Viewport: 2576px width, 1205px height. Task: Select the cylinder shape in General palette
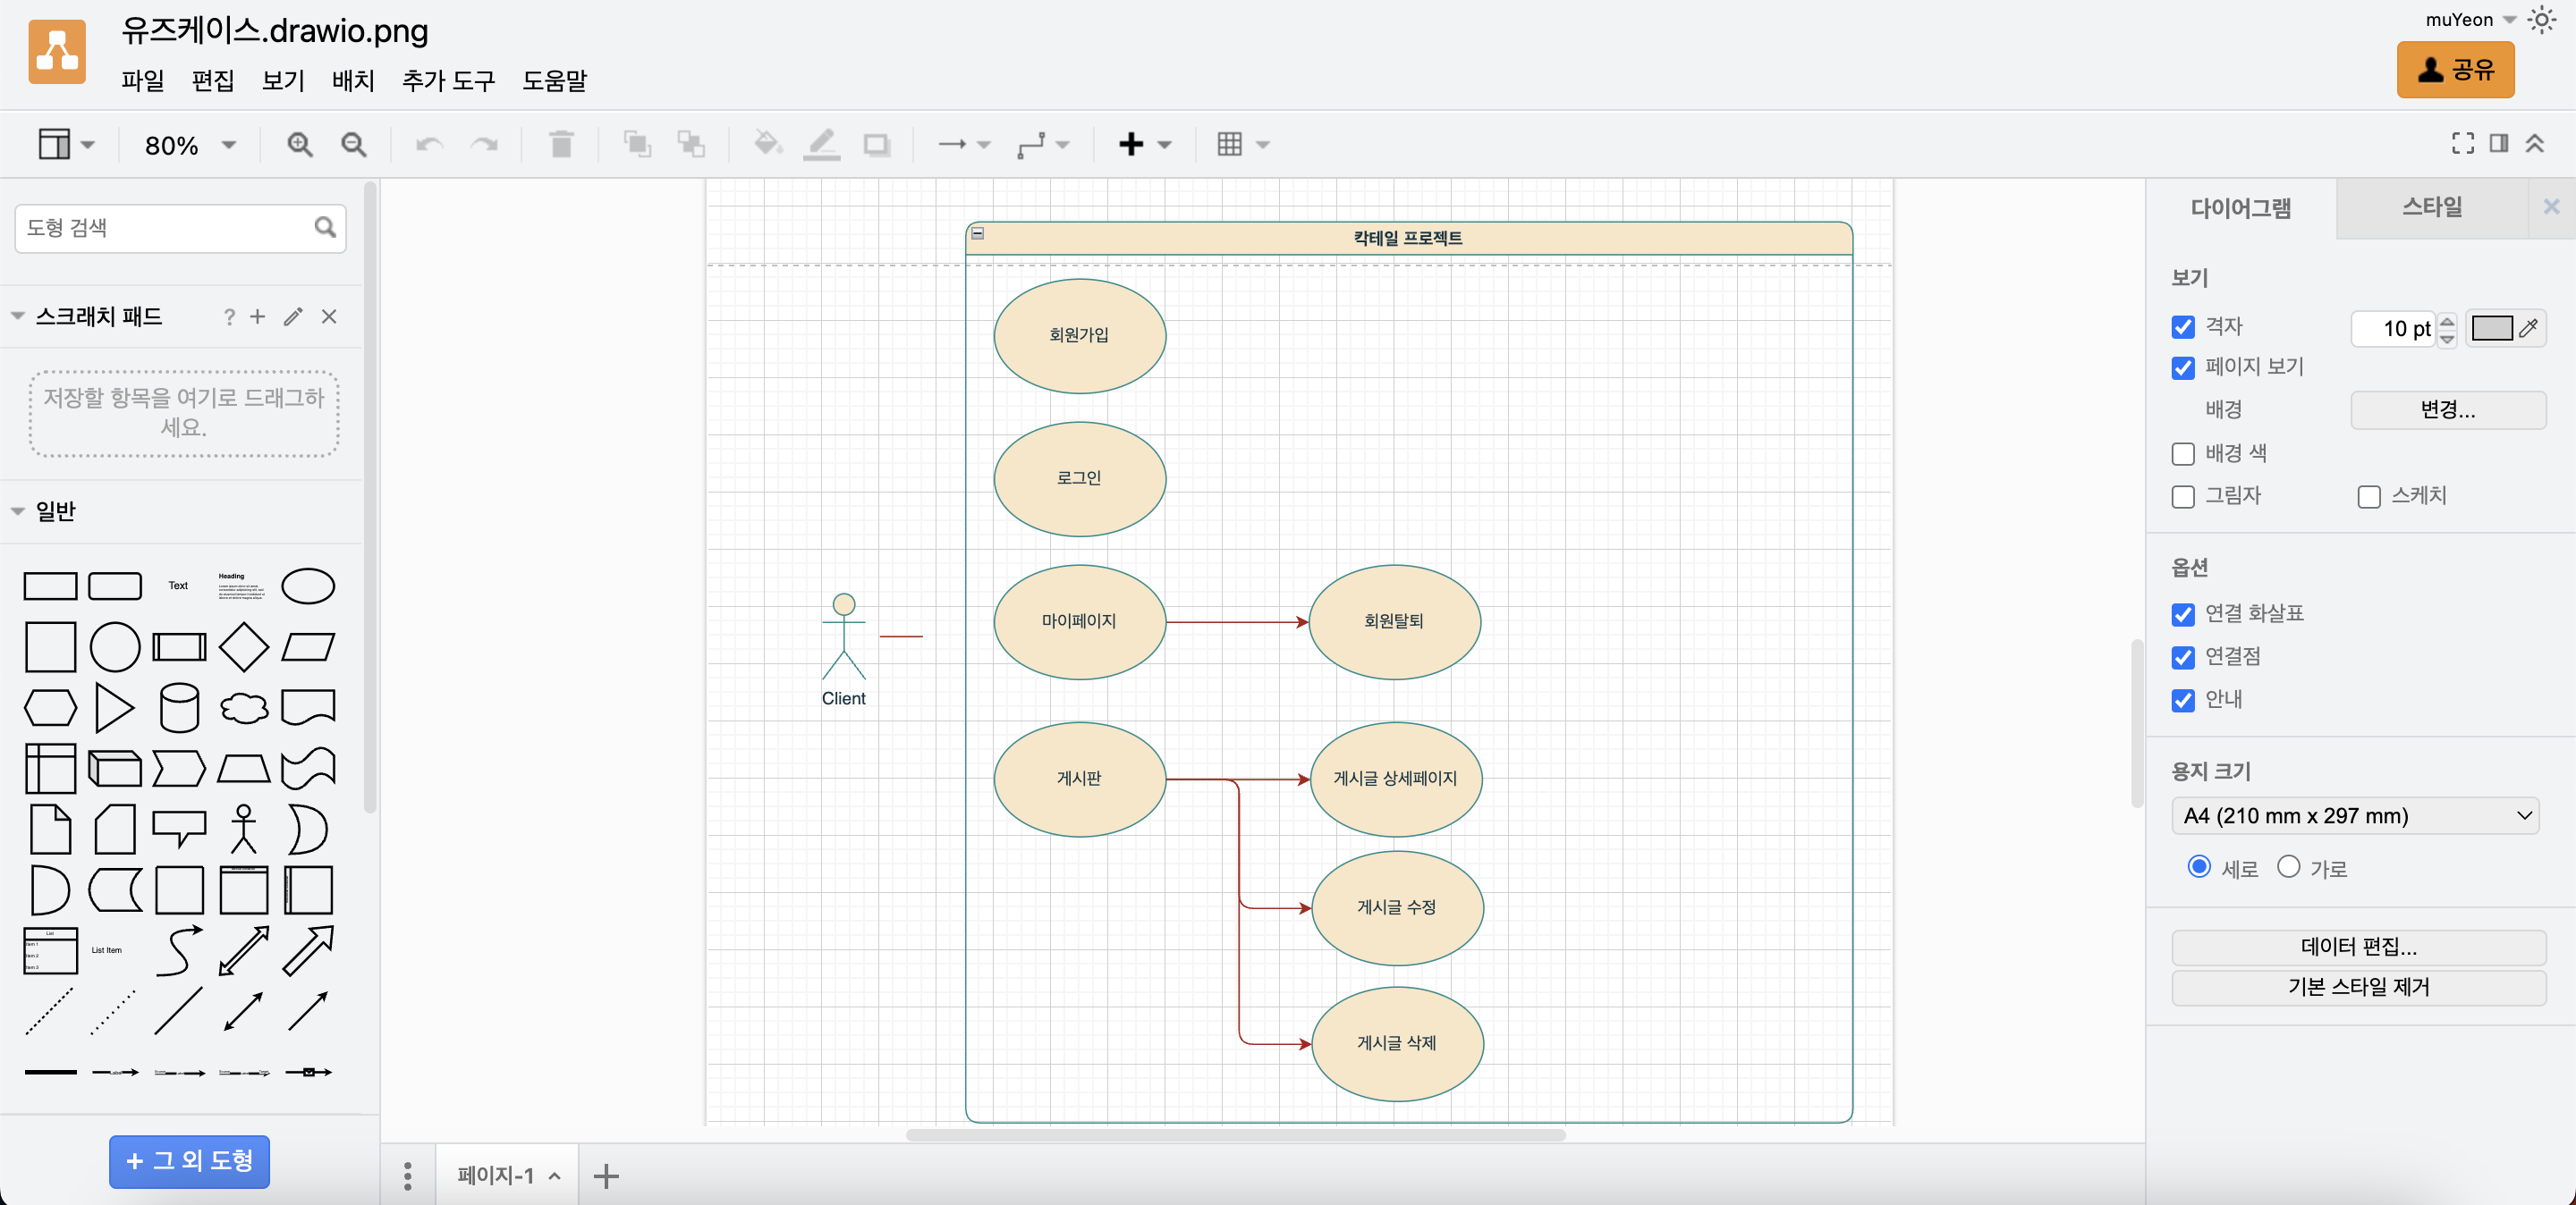point(179,708)
